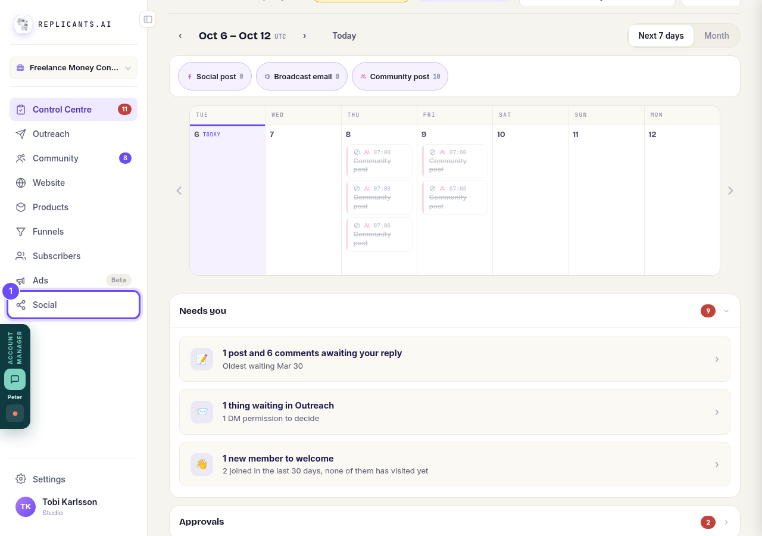
Task: Open the Tobi Karlsson profile avatar
Action: coord(26,507)
